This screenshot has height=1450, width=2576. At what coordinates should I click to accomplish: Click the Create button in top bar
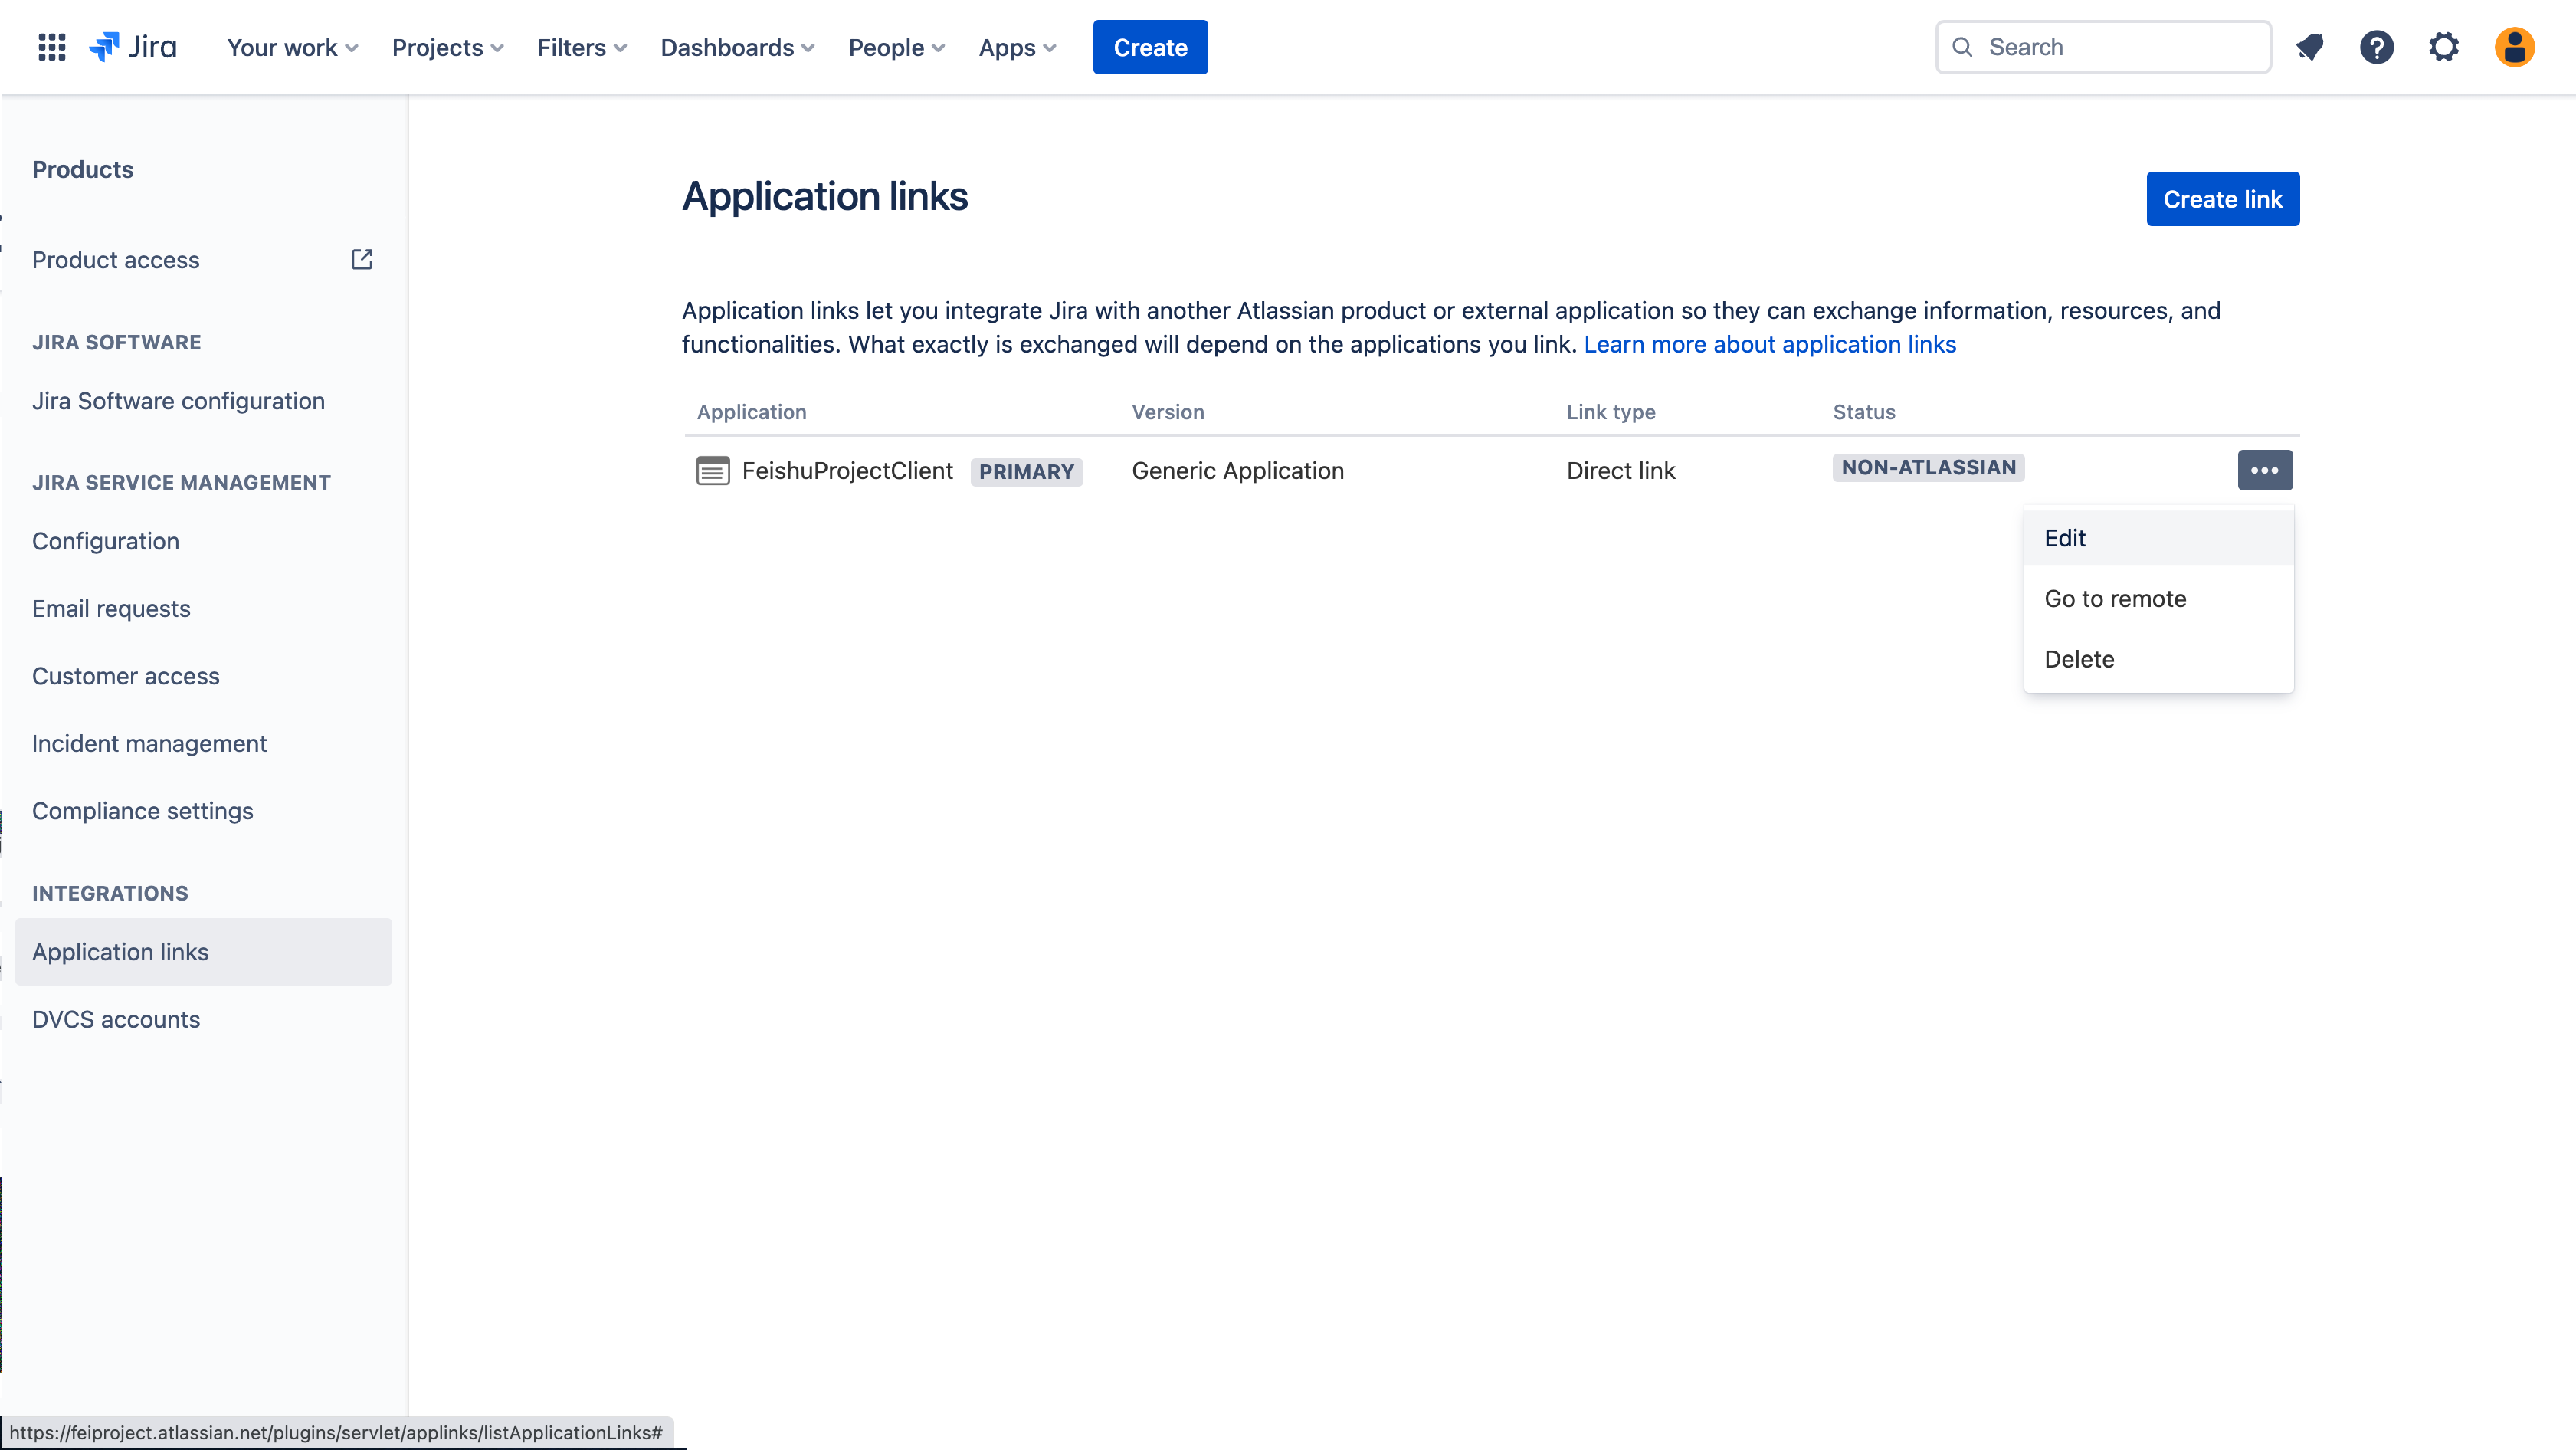click(x=1150, y=47)
